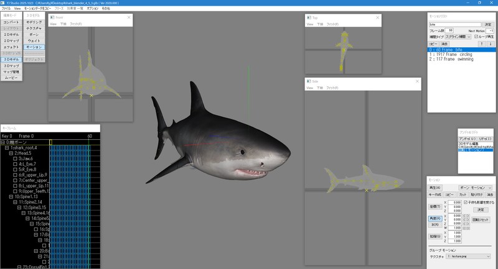Open the 補間タイプ spline dropdown

(x=458, y=37)
